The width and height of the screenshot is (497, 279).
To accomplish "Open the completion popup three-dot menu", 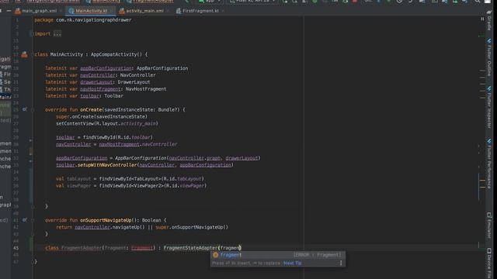I will pyautogui.click(x=341, y=263).
